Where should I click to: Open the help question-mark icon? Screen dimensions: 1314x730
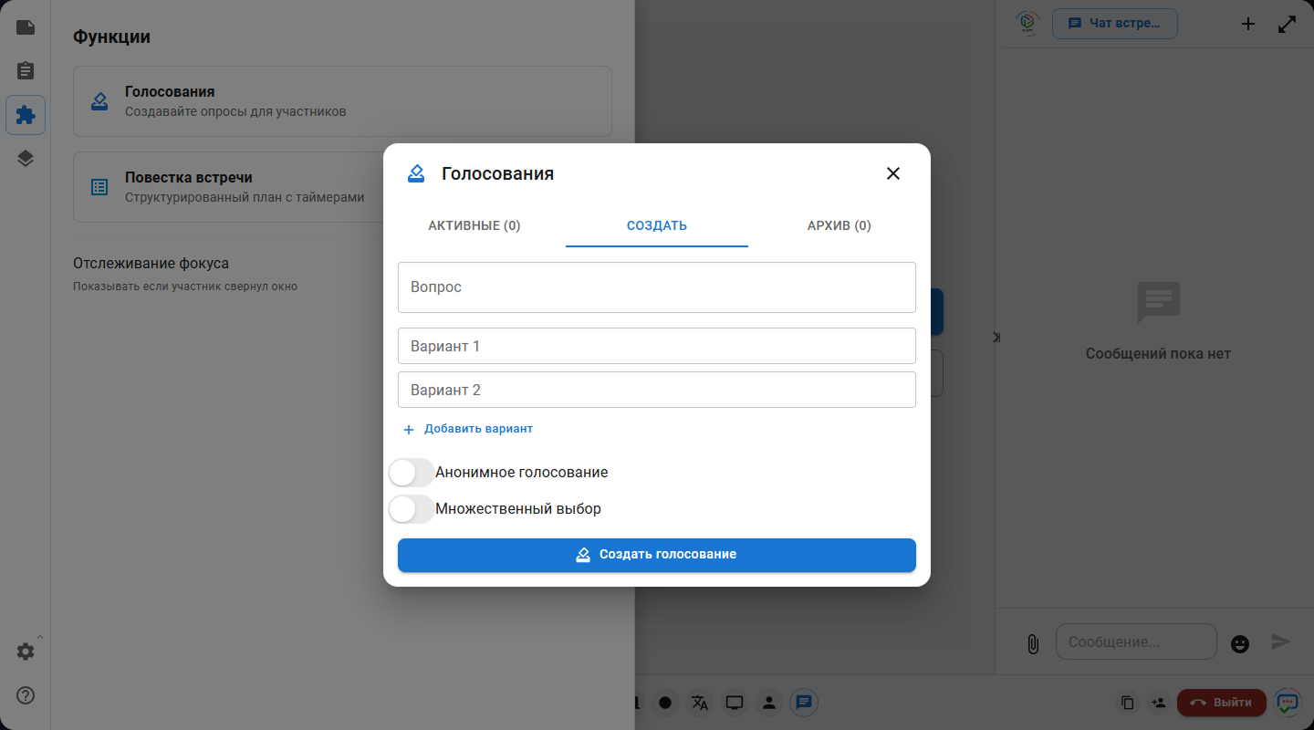(x=26, y=695)
